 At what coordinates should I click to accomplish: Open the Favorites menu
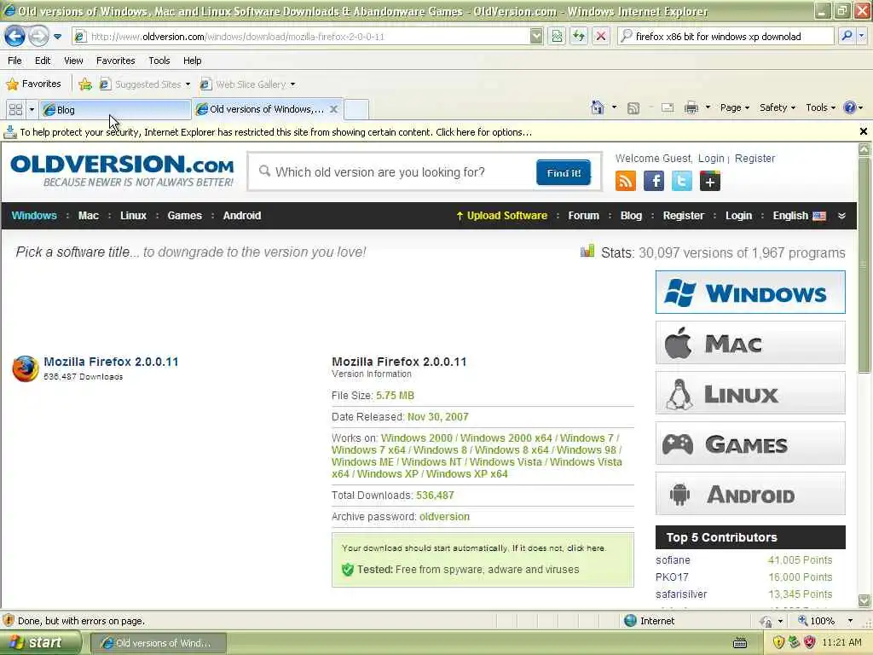pyautogui.click(x=115, y=61)
